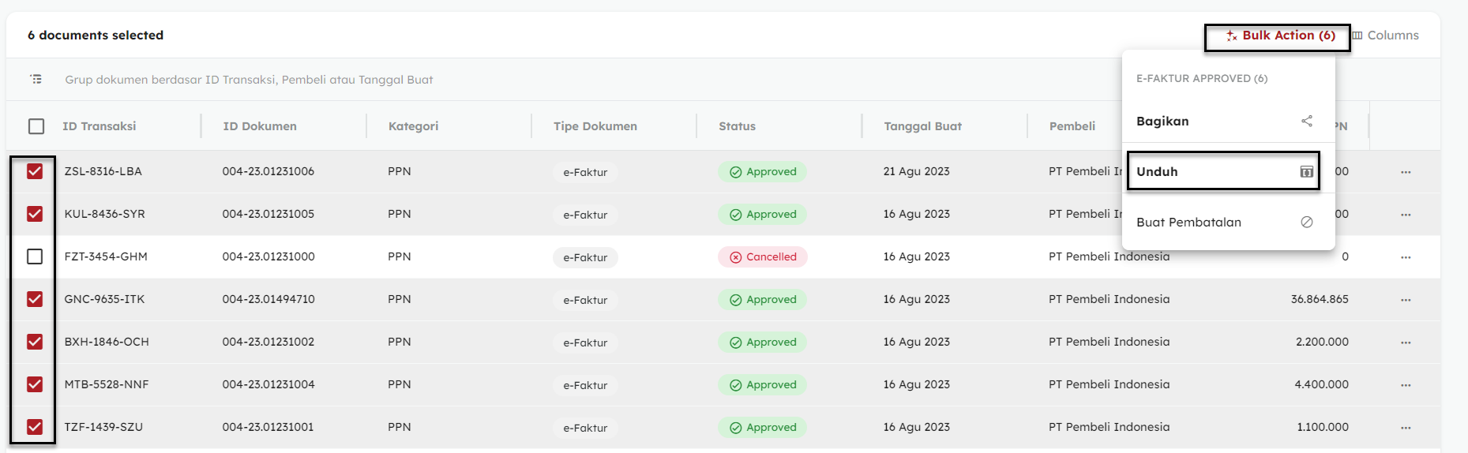The height and width of the screenshot is (453, 1468).
Task: Click the share icon next to Bagikan
Action: click(x=1307, y=121)
